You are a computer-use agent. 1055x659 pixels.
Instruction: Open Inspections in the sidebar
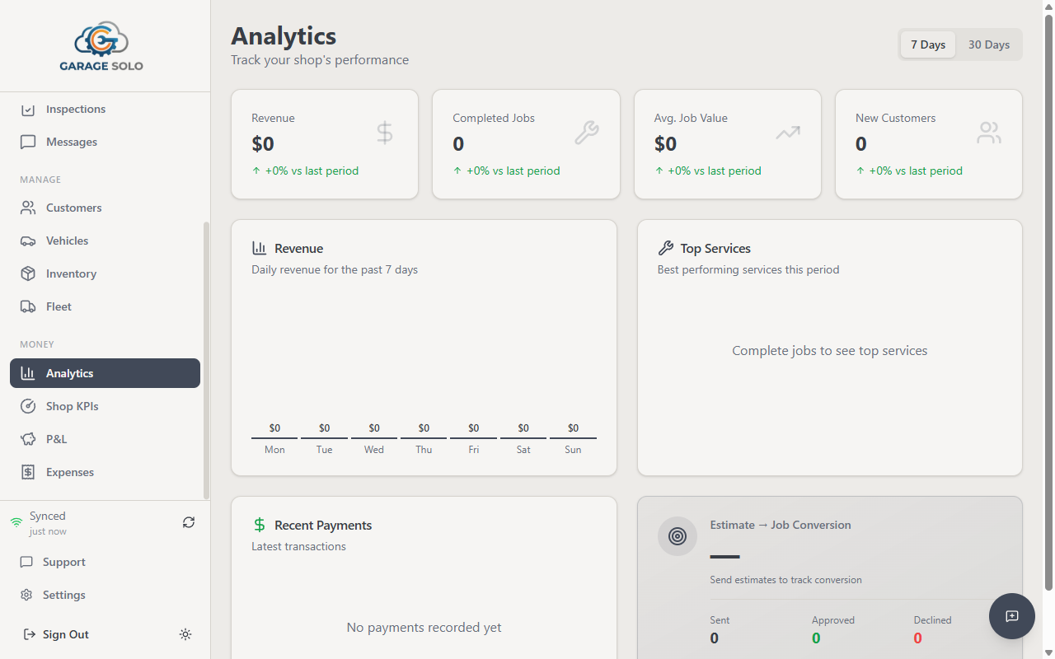pyautogui.click(x=105, y=109)
